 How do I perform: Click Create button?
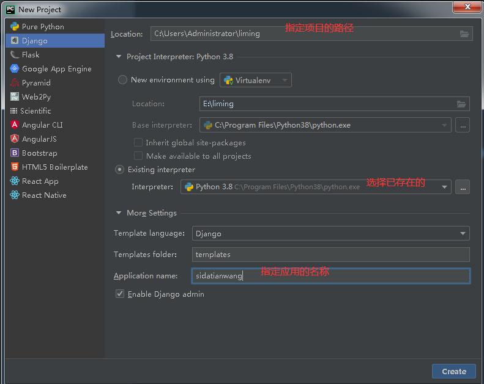(454, 371)
